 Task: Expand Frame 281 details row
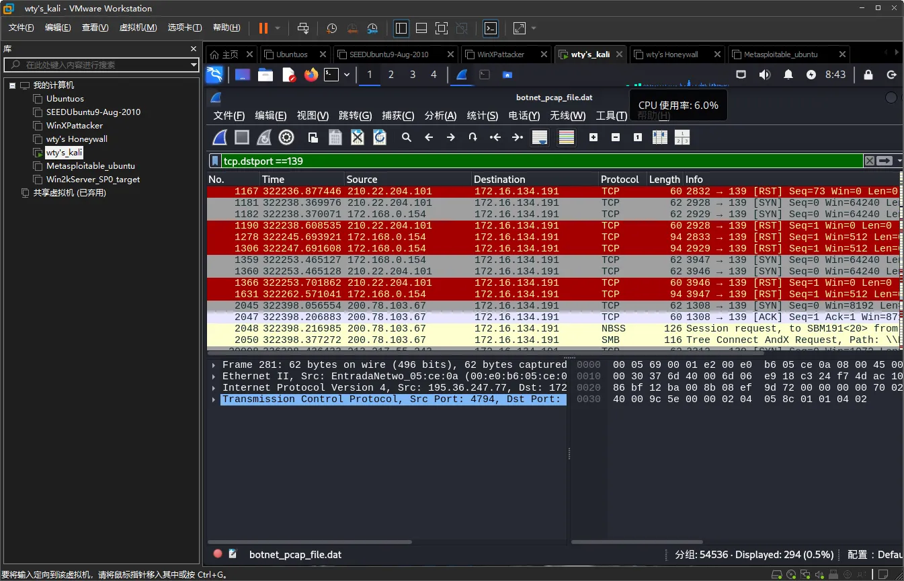pos(214,365)
